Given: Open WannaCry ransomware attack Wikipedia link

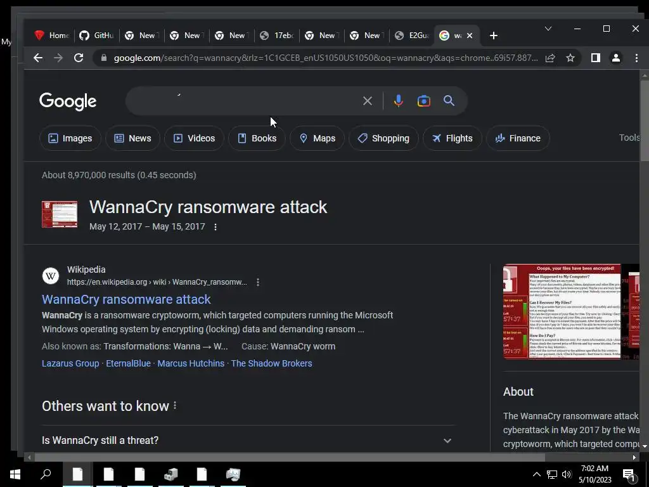Looking at the screenshot, I should pos(126,299).
